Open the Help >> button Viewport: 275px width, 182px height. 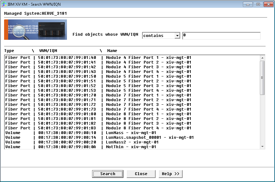170,174
